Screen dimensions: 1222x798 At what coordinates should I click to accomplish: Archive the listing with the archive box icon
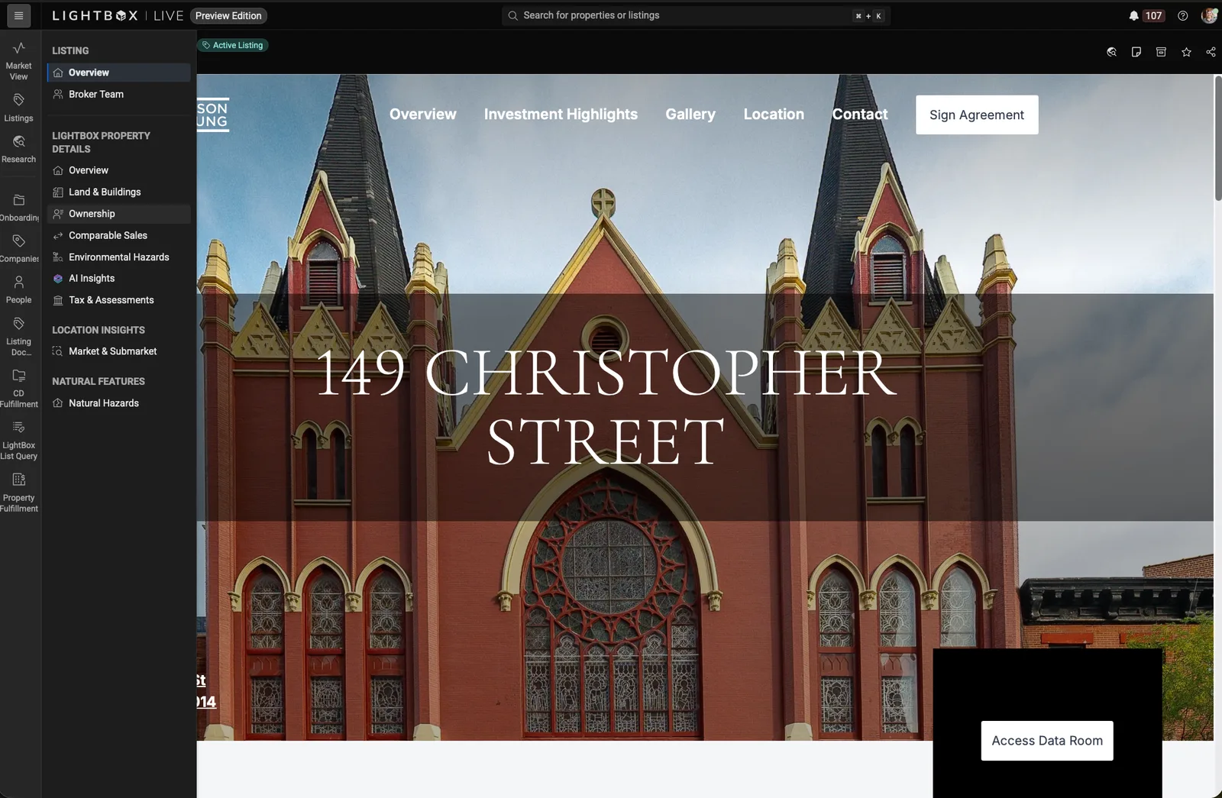point(1161,52)
